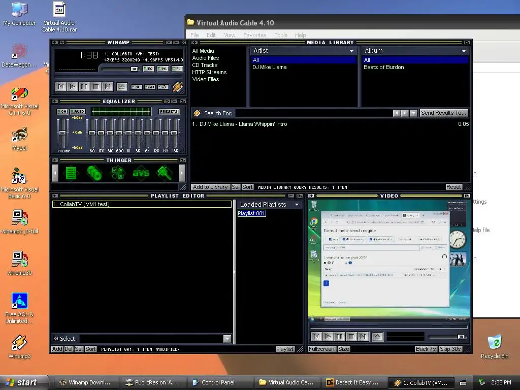Open the Artist column dropdown

(x=351, y=51)
